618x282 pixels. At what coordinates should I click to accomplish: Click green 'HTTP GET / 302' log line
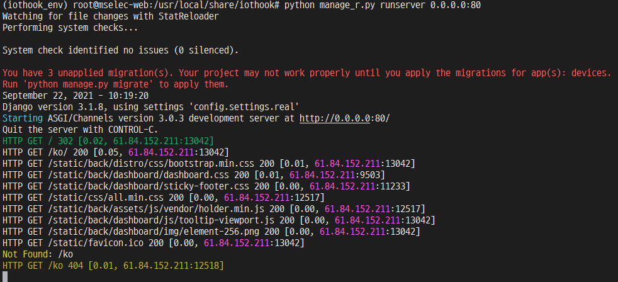coord(108,141)
